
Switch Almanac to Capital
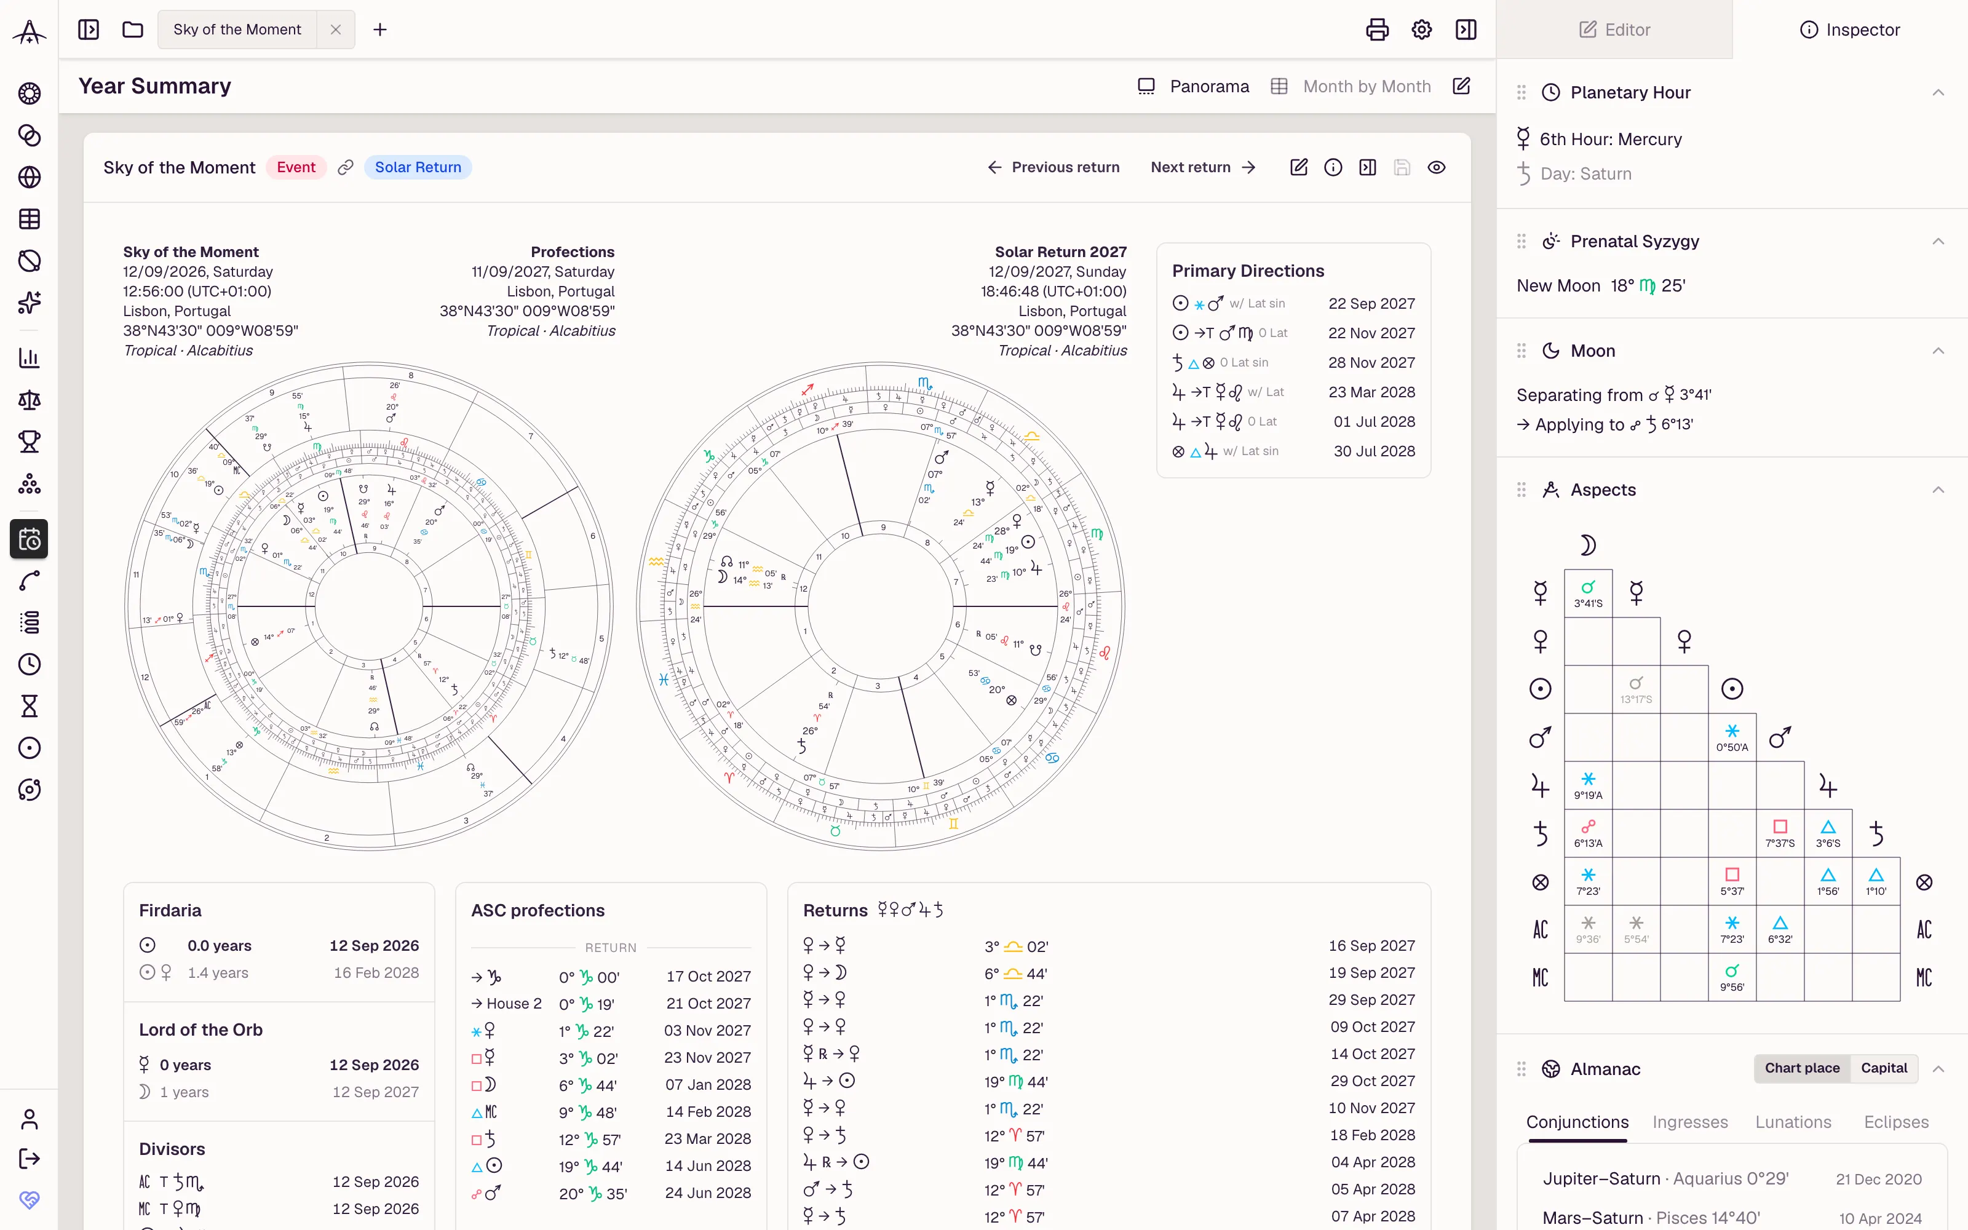(x=1883, y=1068)
